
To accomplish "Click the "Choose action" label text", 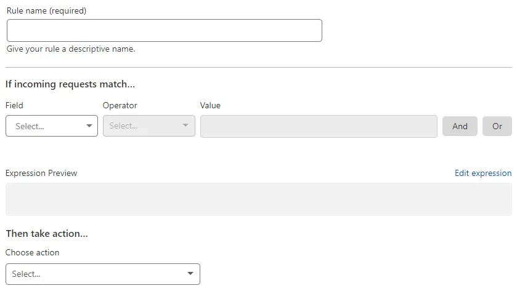I will click(32, 252).
